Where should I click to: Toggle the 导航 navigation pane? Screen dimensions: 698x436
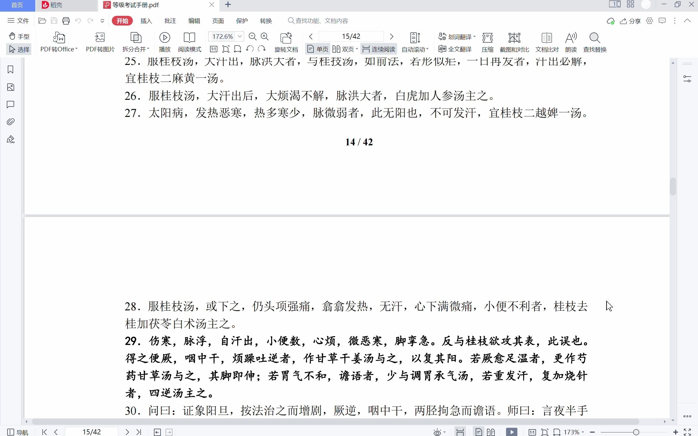pyautogui.click(x=18, y=432)
